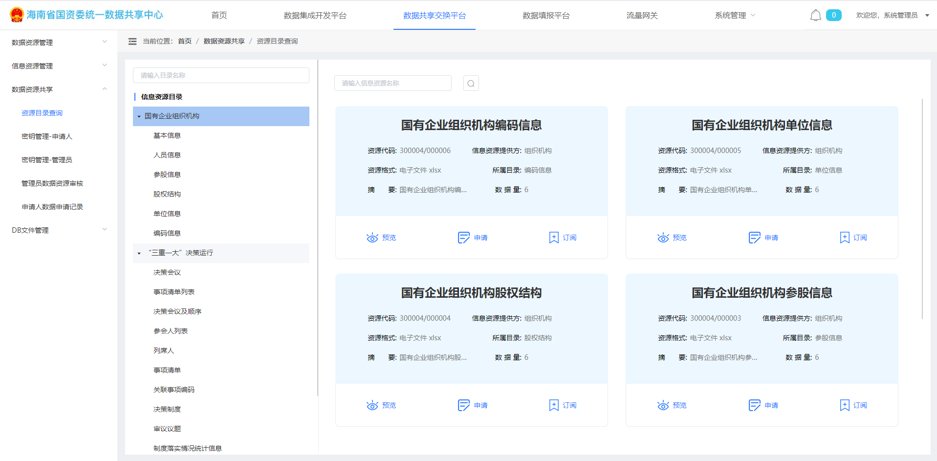Image resolution: width=937 pixels, height=461 pixels.
Task: Click the apply icon on 股权结构 card
Action: [x=463, y=405]
